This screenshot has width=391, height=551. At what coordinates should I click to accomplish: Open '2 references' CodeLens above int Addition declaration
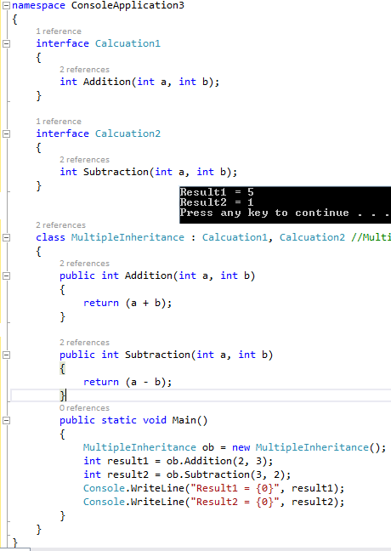tap(84, 70)
